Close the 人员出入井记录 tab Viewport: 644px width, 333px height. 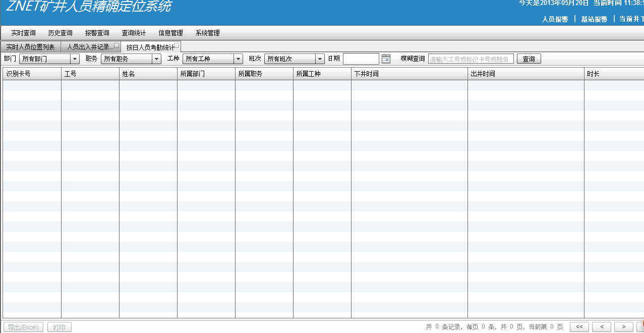(116, 45)
